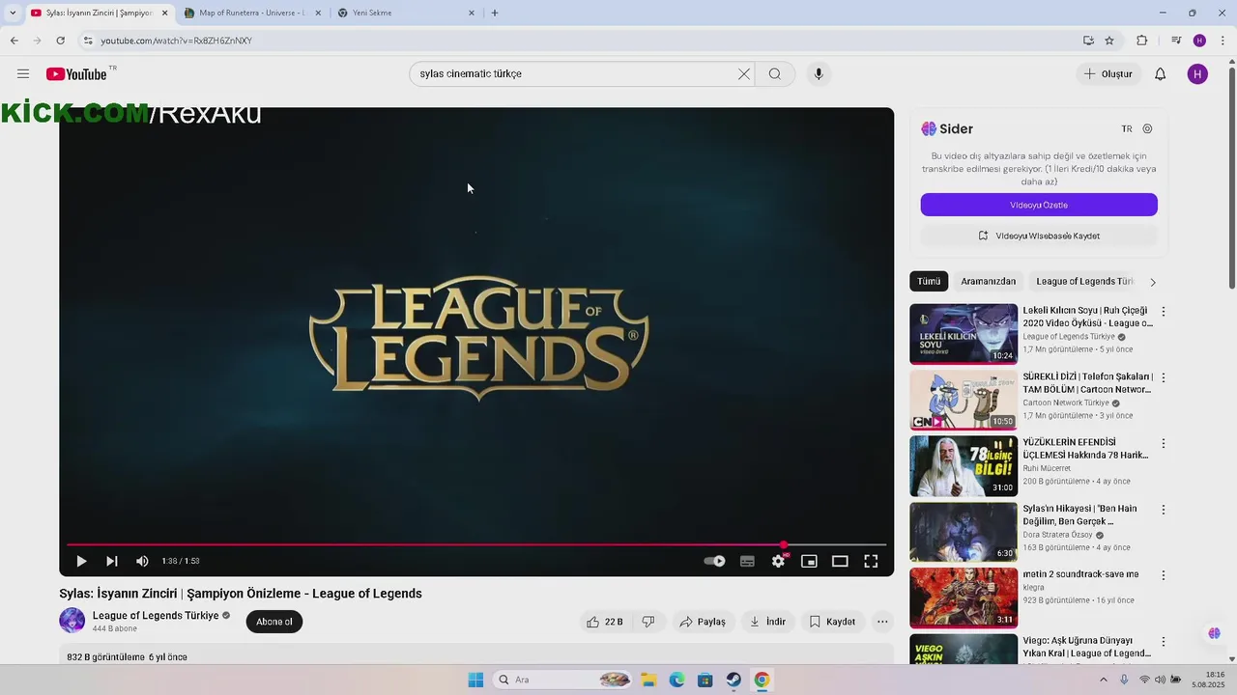
Task: Toggle the autoplay switch in player
Action: point(715,561)
